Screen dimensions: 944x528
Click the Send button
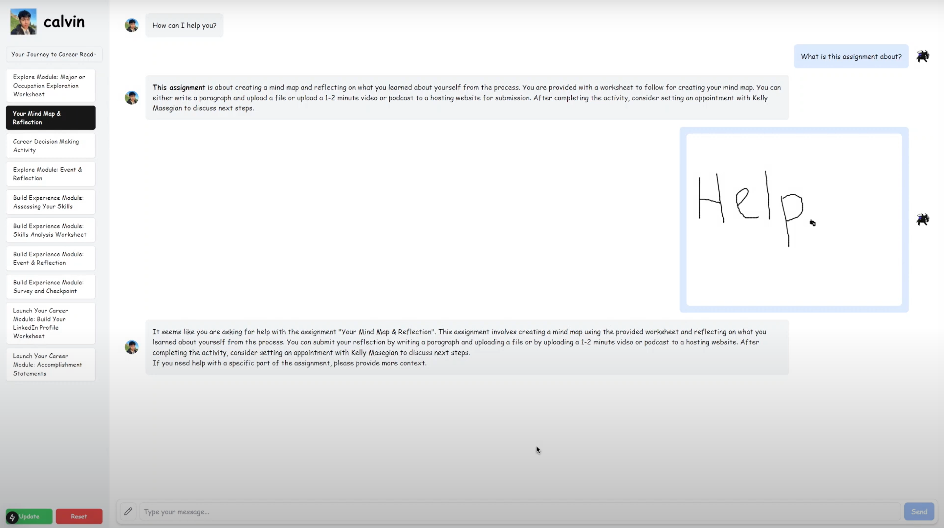919,511
